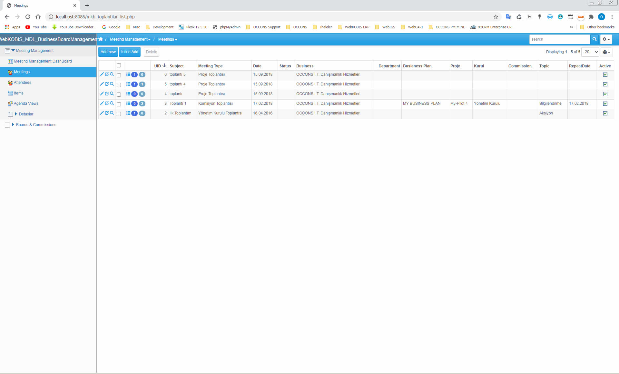Click the blue badge for toplantı row 4
Screen dimensions: 619x374
[x=134, y=94]
